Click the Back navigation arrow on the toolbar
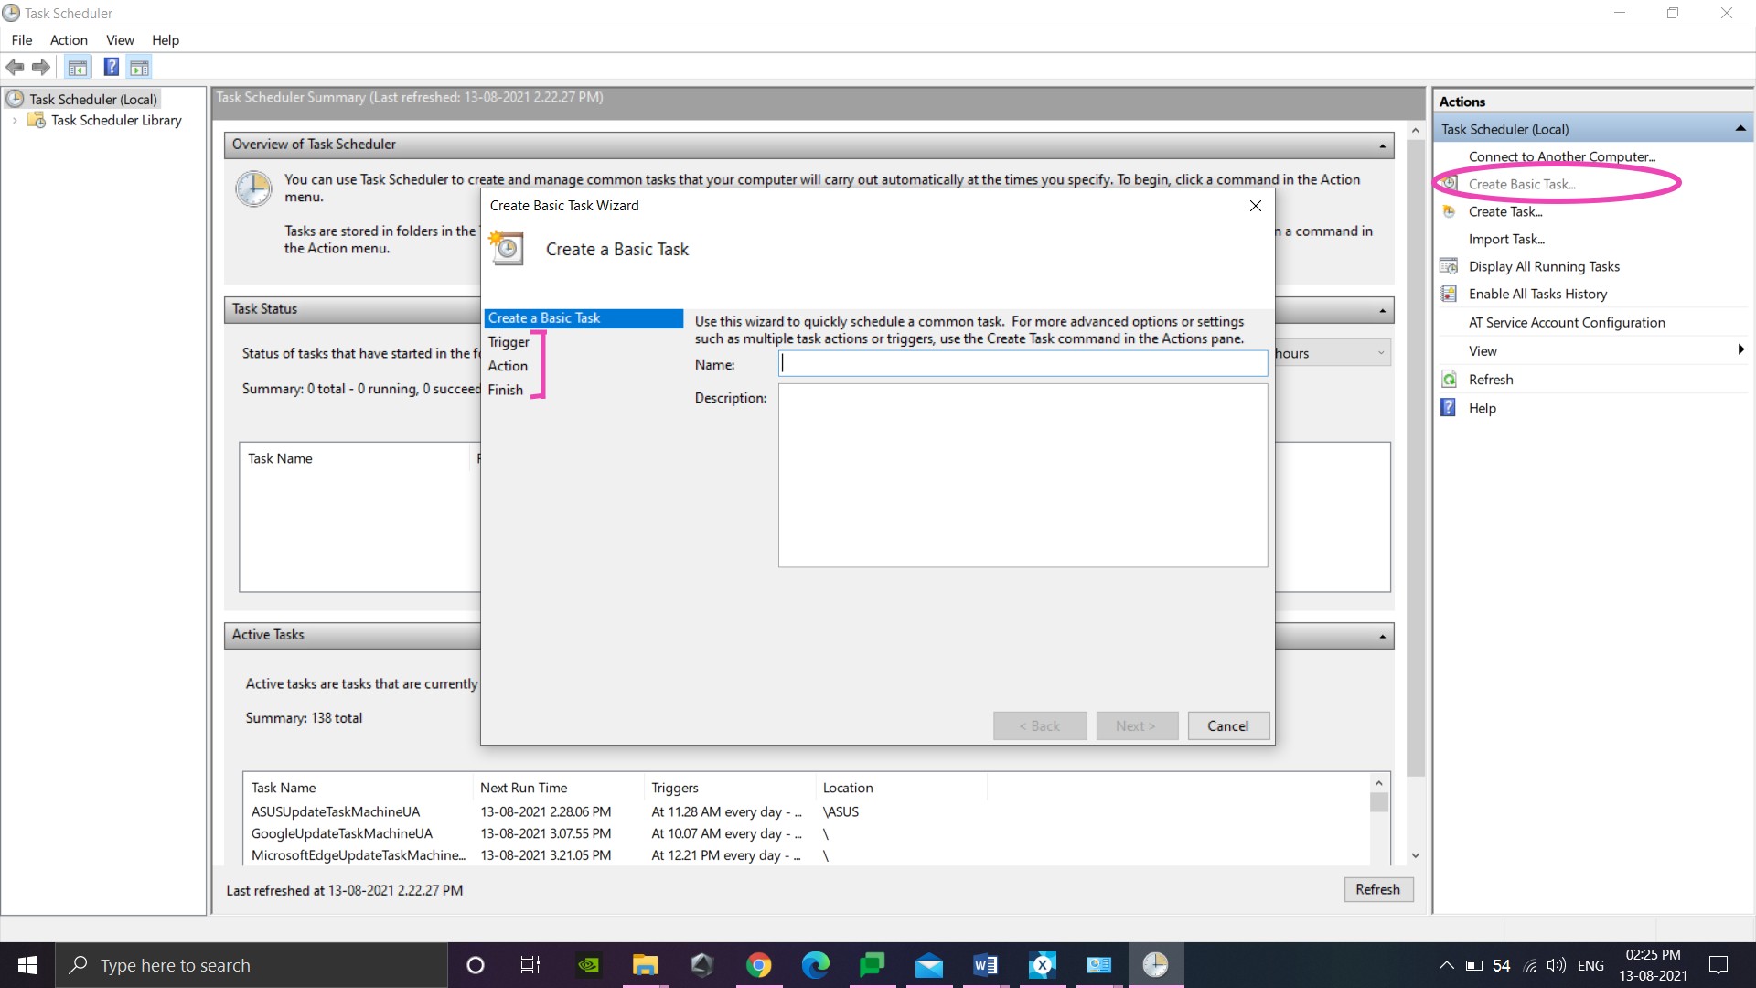This screenshot has width=1756, height=988. tap(15, 67)
